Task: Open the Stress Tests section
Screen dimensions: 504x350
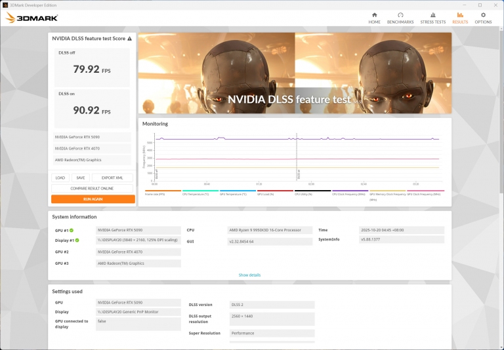Action: 432,18
